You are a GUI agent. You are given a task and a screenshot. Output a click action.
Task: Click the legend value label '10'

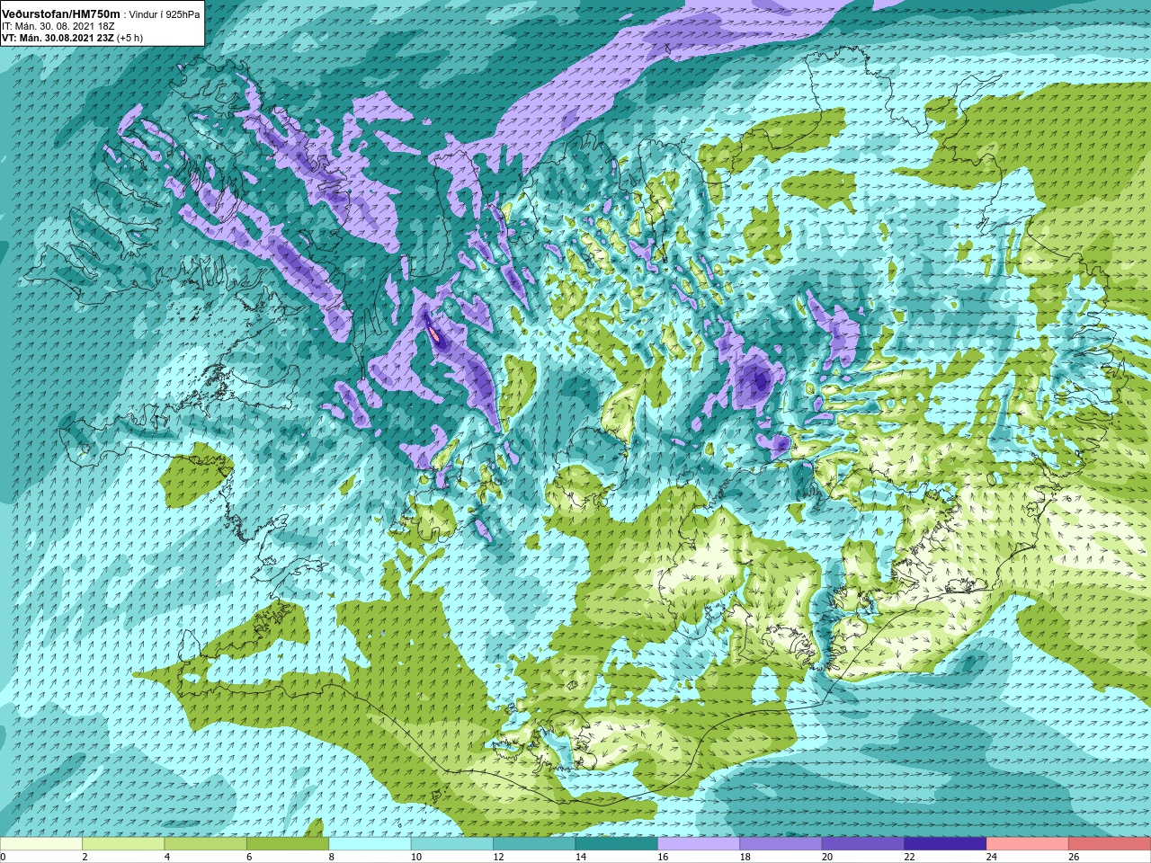(415, 857)
